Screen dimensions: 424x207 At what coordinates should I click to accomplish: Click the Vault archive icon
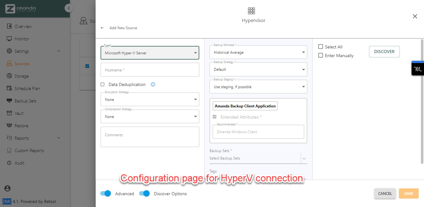click(9, 113)
